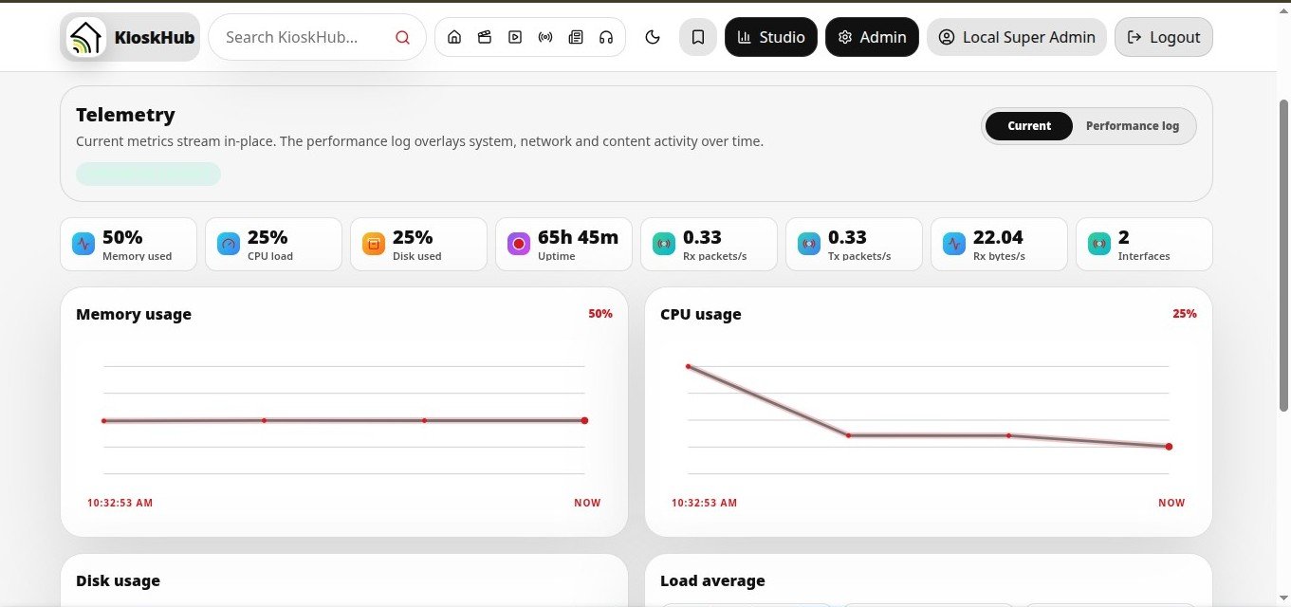1291x607 pixels.
Task: Open the movies clapperboard icon
Action: 485,37
